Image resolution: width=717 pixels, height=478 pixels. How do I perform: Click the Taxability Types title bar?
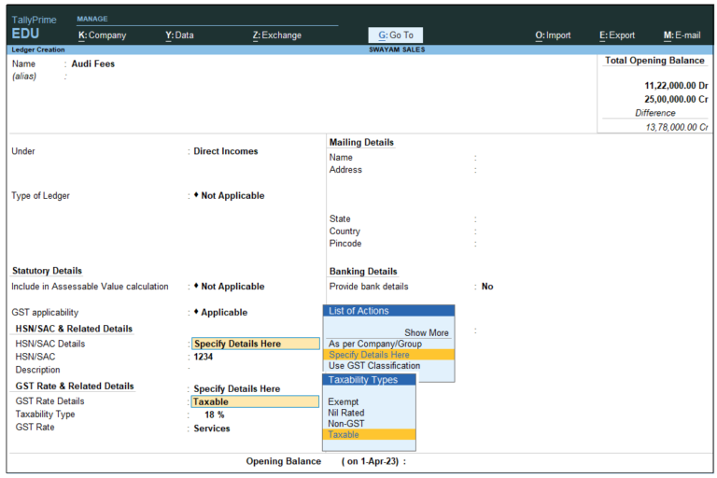click(369, 380)
